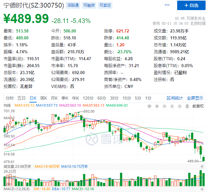Switch to the 分时 intraday tab

tap(10, 98)
